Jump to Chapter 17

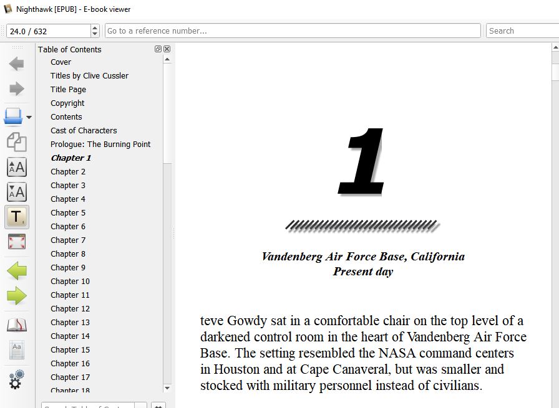(x=70, y=377)
